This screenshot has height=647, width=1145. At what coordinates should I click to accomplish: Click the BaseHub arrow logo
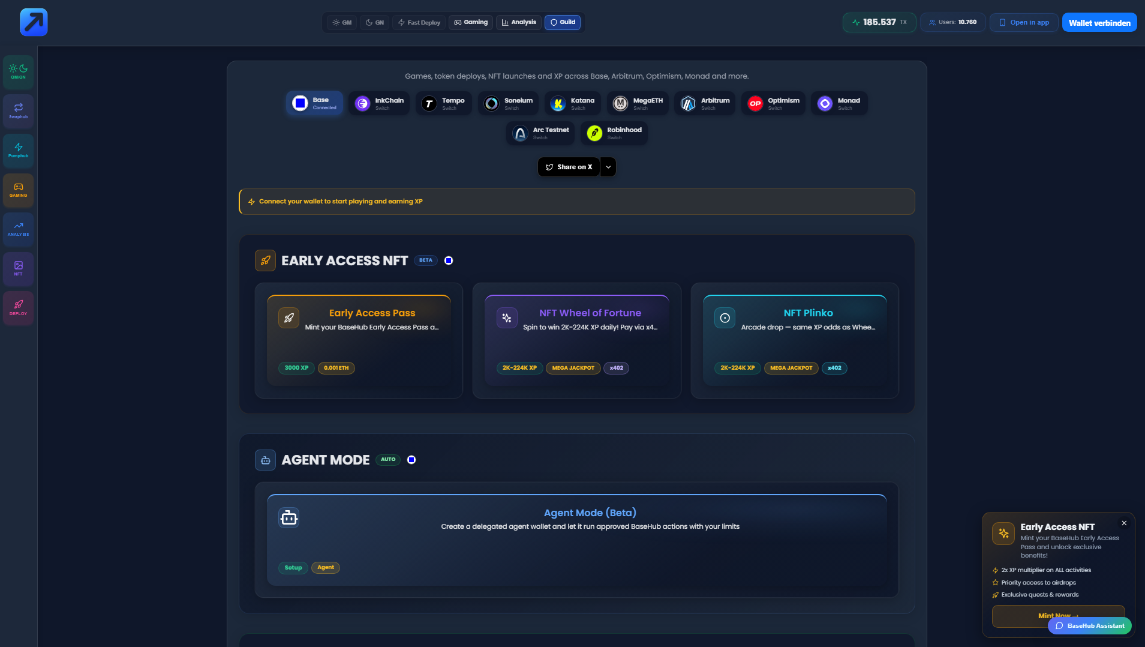click(x=34, y=22)
